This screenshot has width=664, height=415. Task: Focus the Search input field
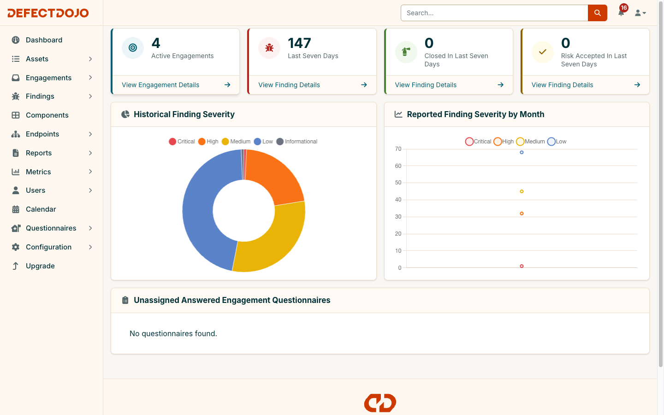pos(494,13)
